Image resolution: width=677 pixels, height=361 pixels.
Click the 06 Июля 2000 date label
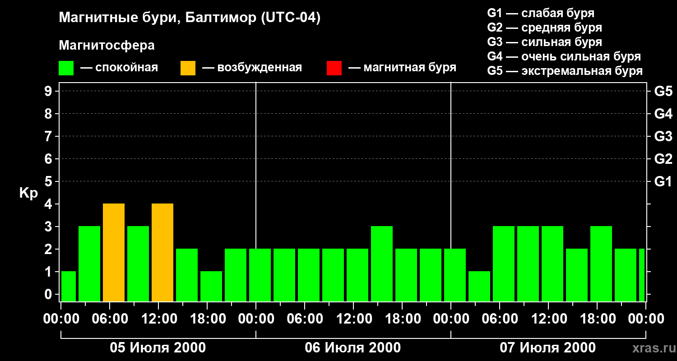(353, 348)
